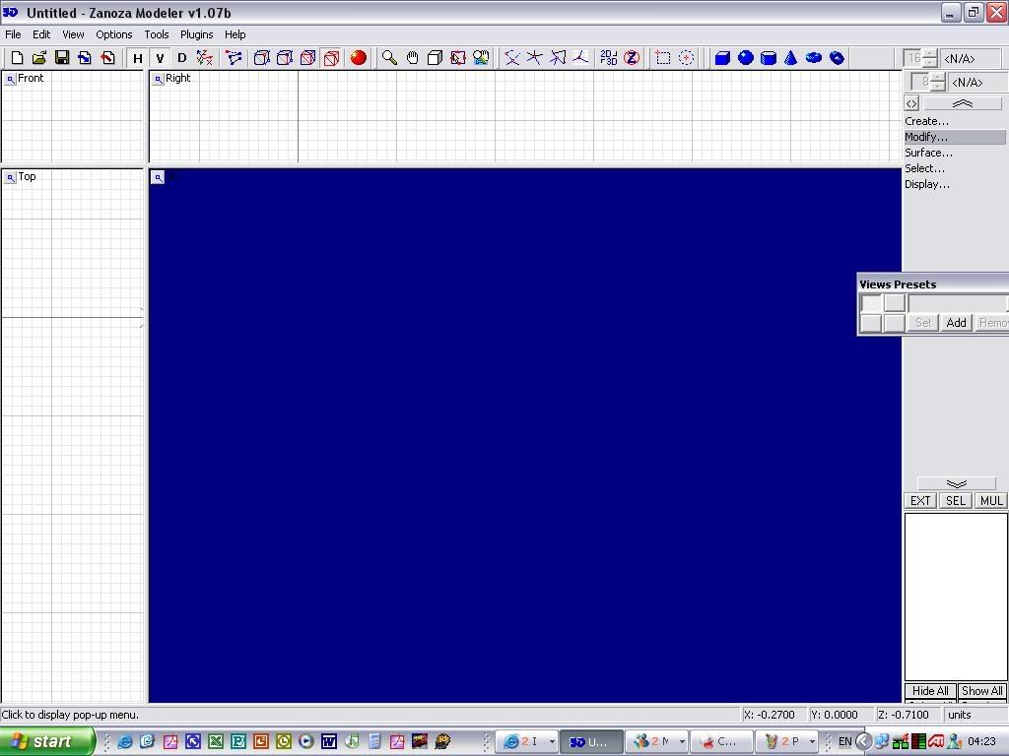Open the Front viewport pop-up menu icon
This screenshot has height=756, width=1009.
coord(10,79)
